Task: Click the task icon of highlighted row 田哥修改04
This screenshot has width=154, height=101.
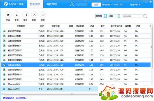Action: [x=4, y=65]
